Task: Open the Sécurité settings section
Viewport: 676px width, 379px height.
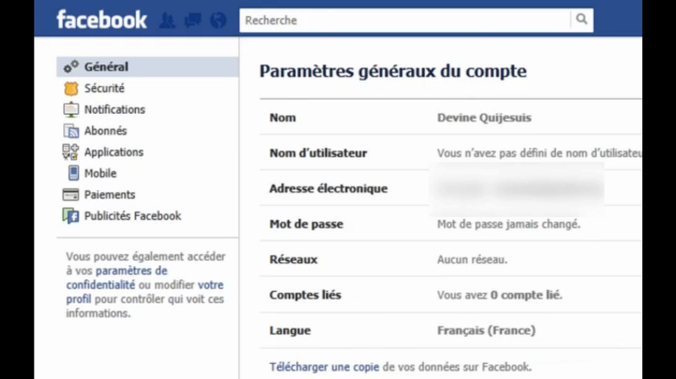Action: click(104, 88)
